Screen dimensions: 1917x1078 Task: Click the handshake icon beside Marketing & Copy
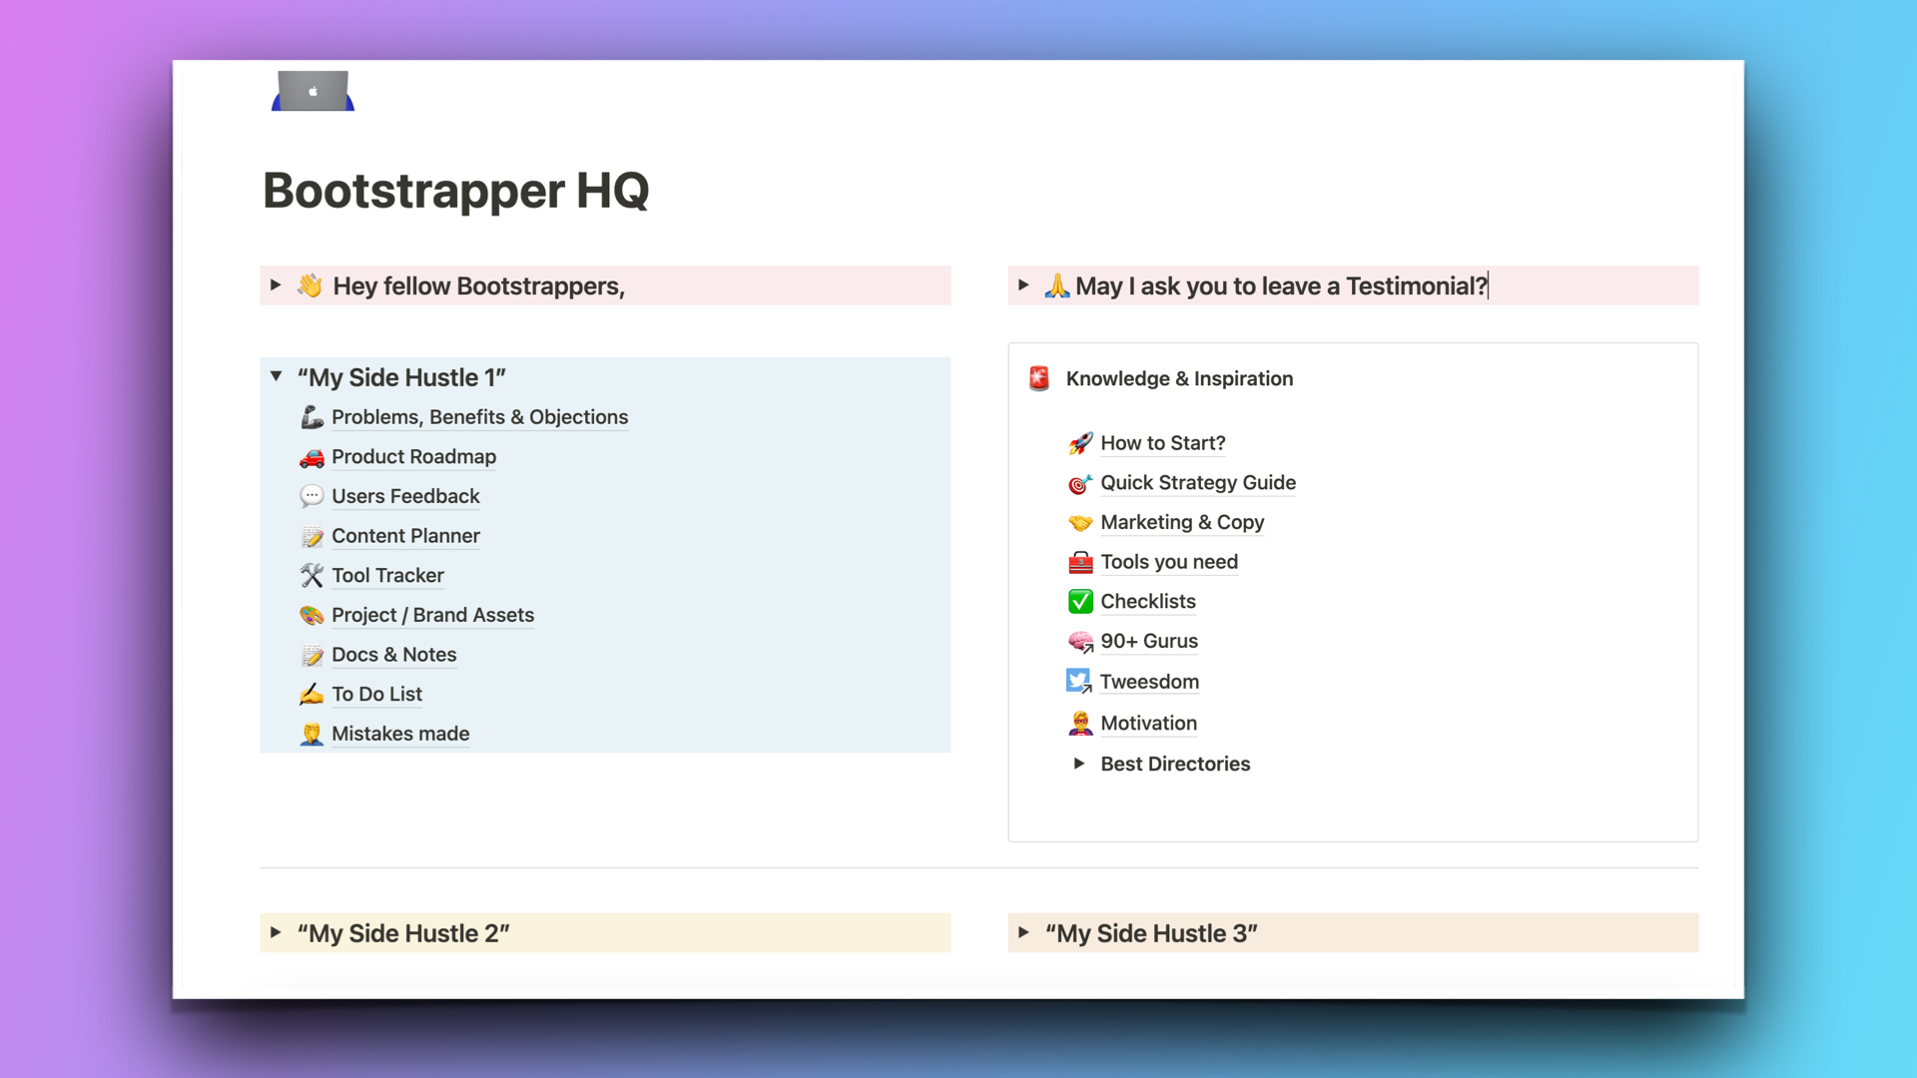[1080, 522]
